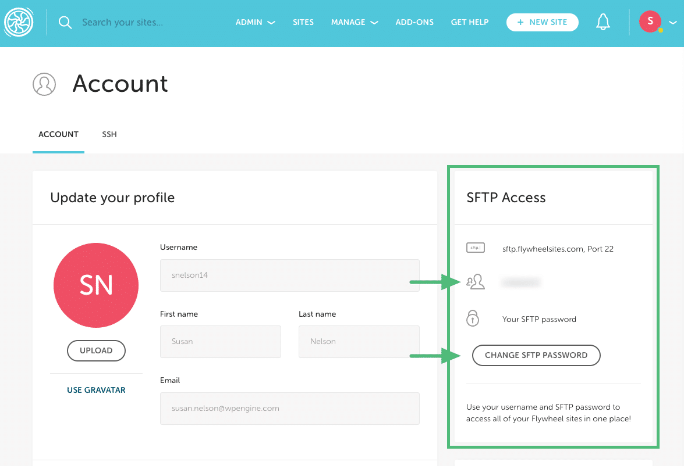Image resolution: width=684 pixels, height=469 pixels.
Task: Open the SITES menu item
Action: [303, 22]
